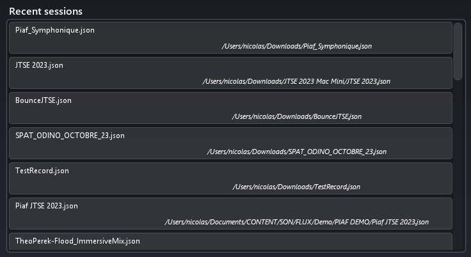The image size is (471, 257).
Task: Click the Downloads/TestRecord.json path text
Action: 296,187
